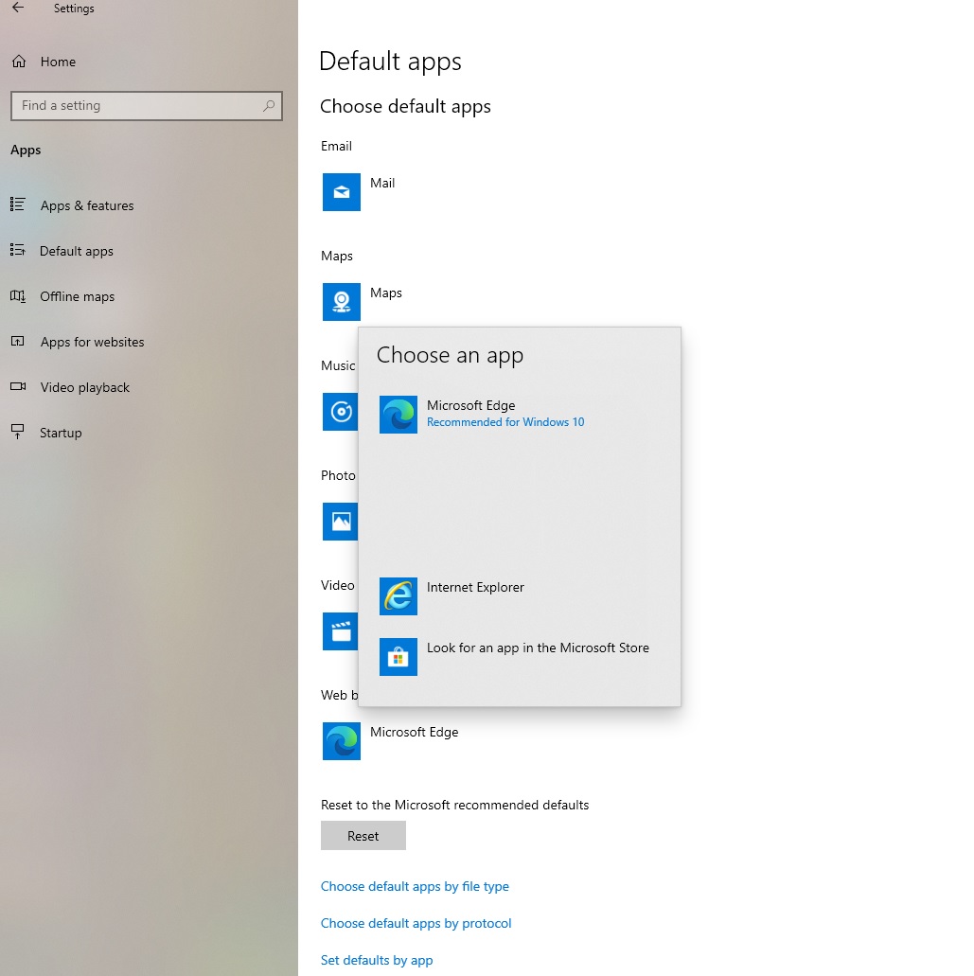Open Video playback settings
Viewport: 974px width, 976px height.
[x=84, y=387]
